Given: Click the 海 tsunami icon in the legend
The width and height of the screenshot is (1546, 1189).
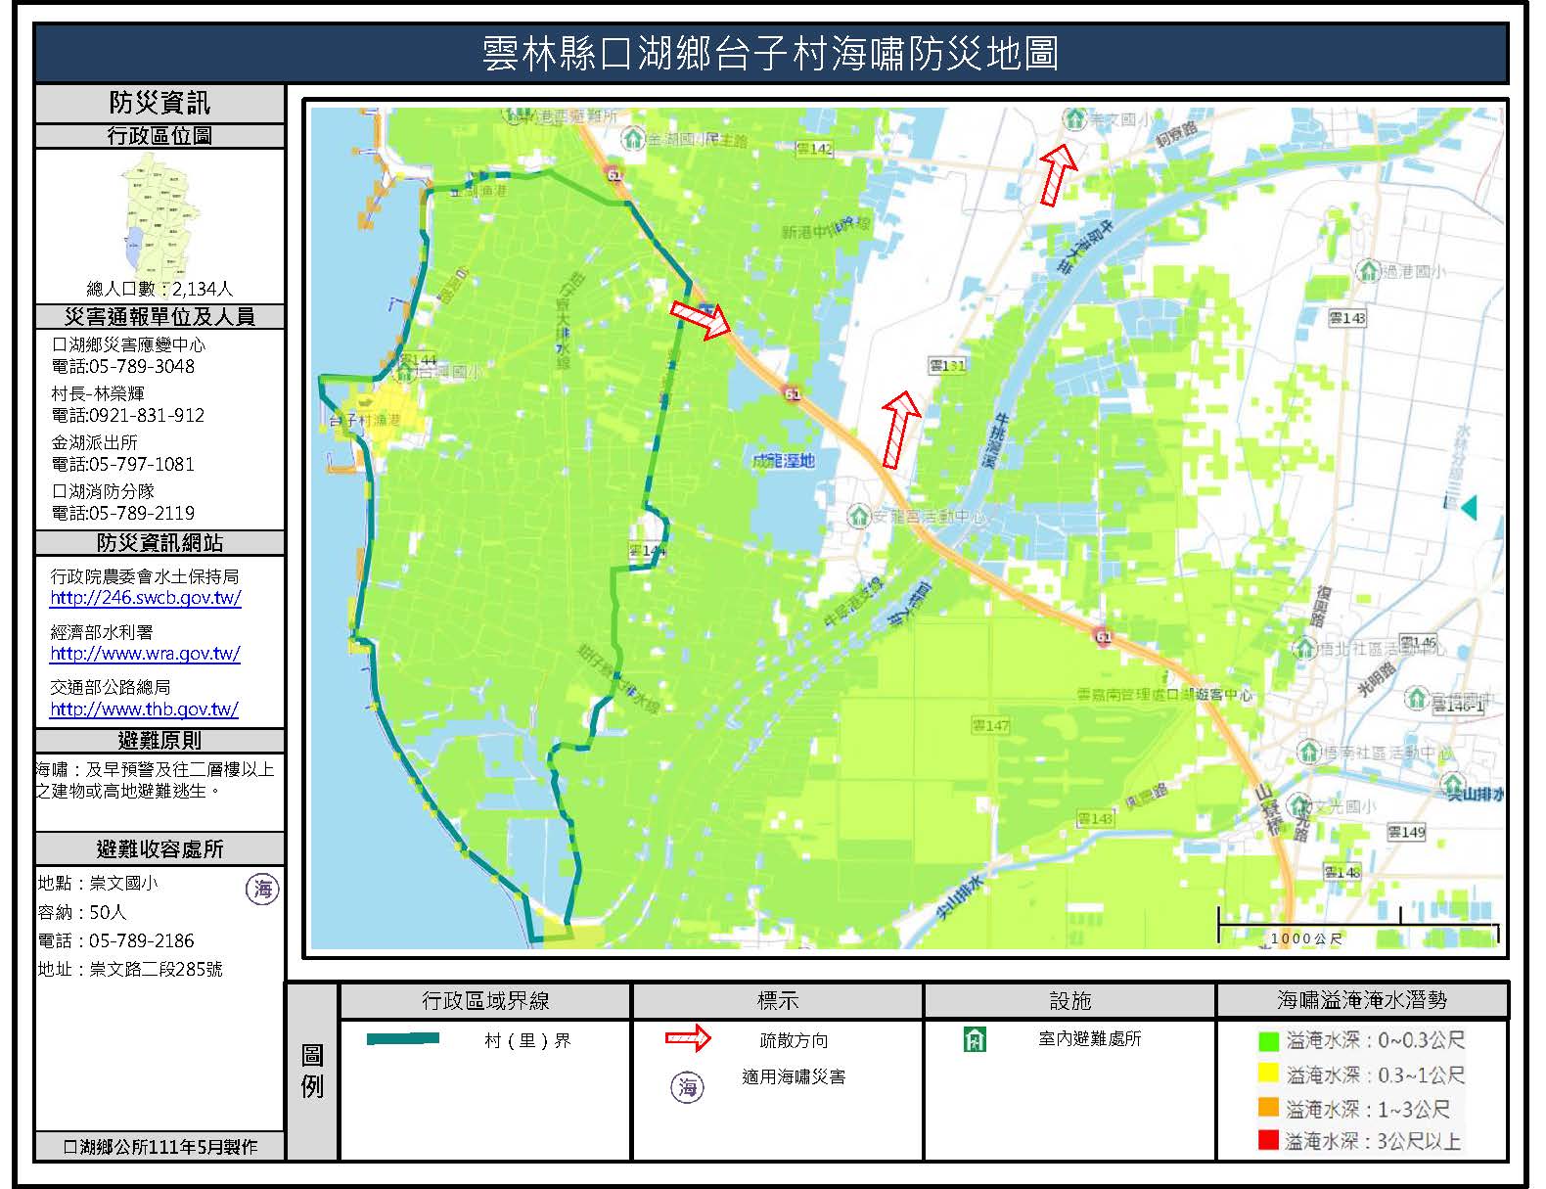Looking at the screenshot, I should pos(688,1087).
